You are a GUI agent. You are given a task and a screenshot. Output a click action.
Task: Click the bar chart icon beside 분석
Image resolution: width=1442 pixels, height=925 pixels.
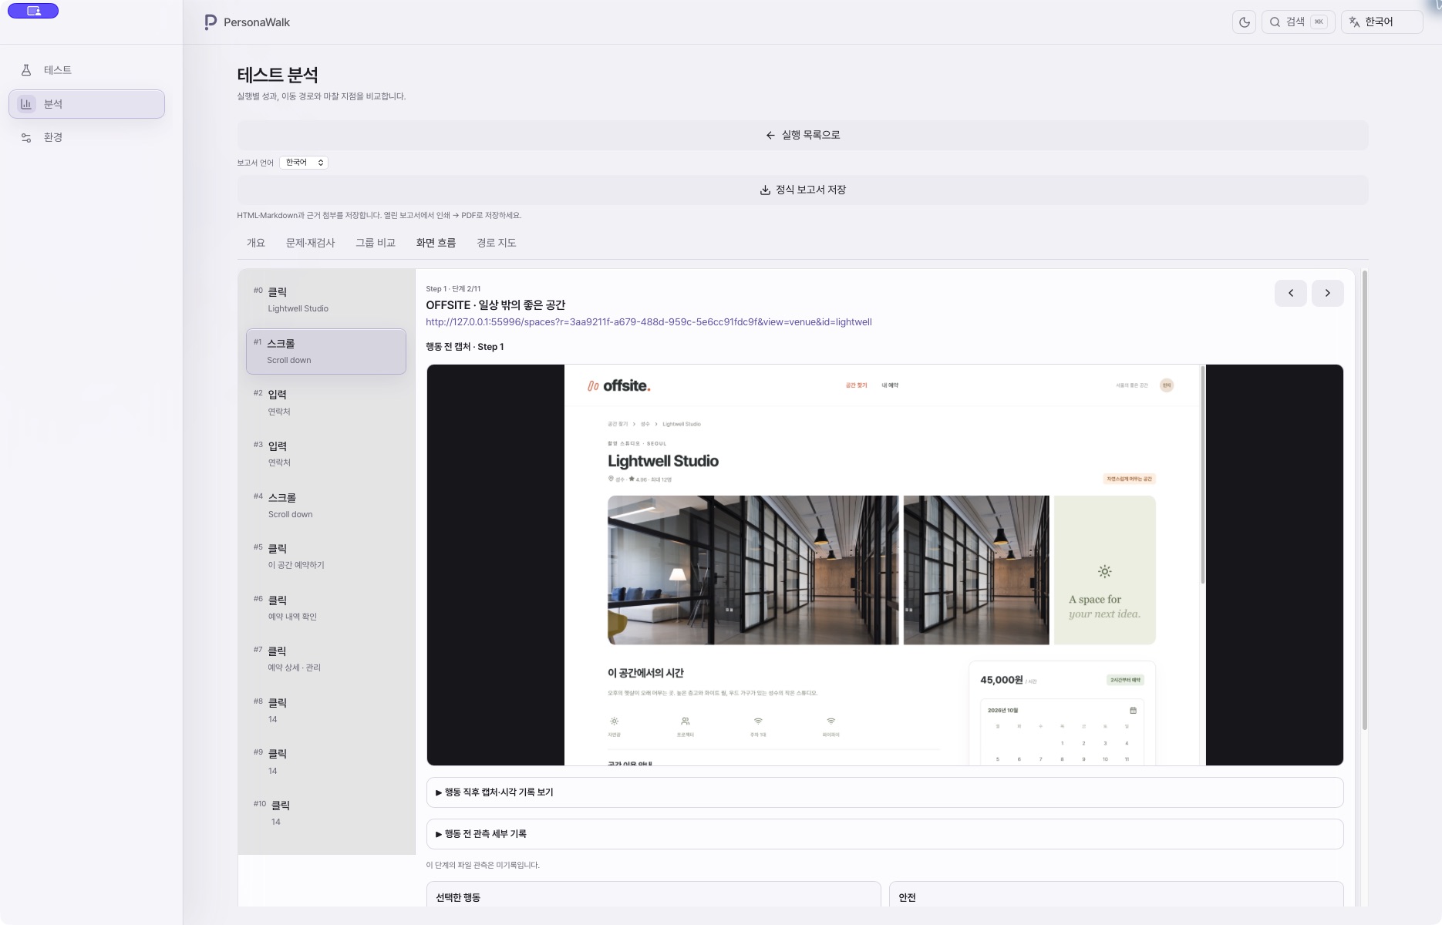click(x=26, y=104)
